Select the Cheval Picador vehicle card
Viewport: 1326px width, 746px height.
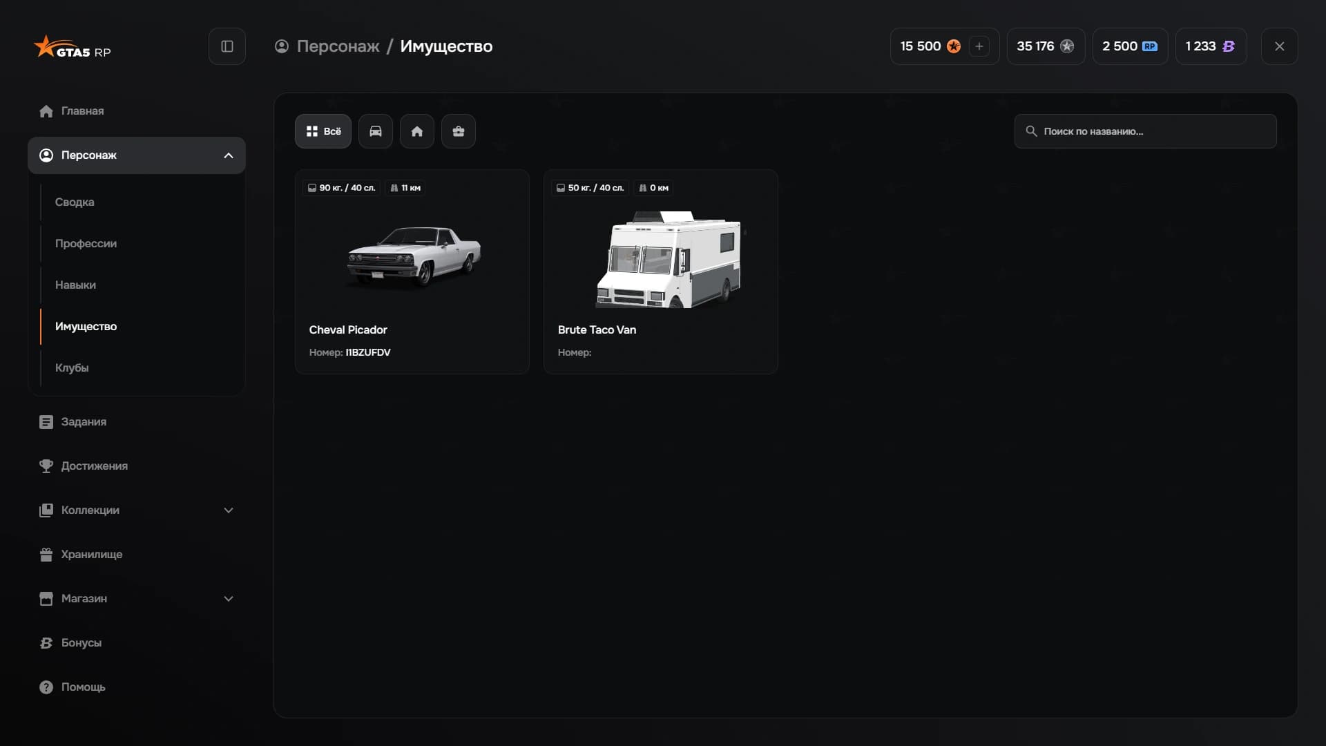coord(412,272)
